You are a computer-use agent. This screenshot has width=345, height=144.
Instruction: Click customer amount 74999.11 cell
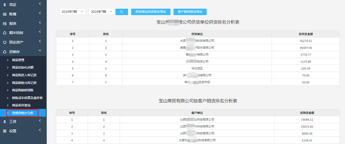pyautogui.click(x=307, y=120)
